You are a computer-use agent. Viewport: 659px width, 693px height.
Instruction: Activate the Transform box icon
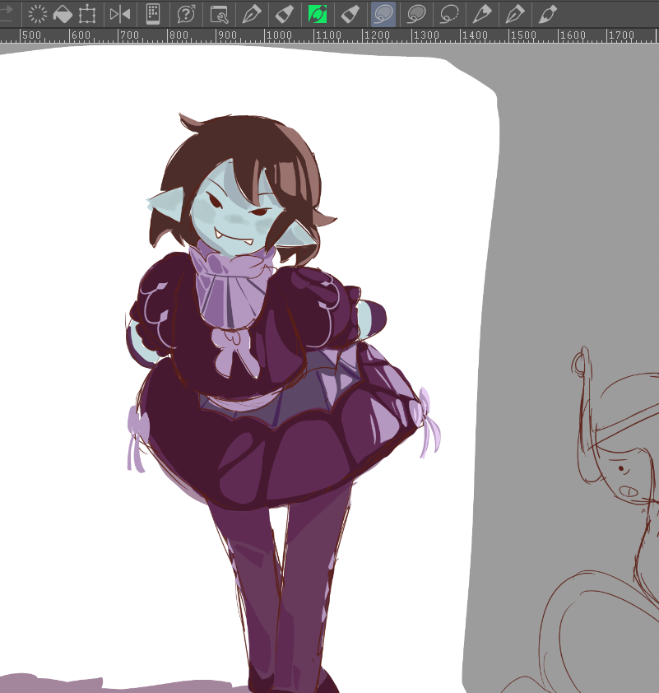tap(87, 14)
